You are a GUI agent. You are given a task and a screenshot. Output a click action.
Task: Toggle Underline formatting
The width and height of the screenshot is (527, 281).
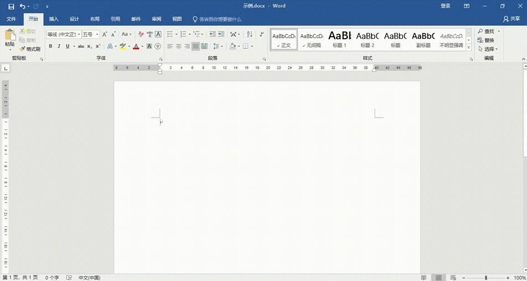pyautogui.click(x=68, y=46)
